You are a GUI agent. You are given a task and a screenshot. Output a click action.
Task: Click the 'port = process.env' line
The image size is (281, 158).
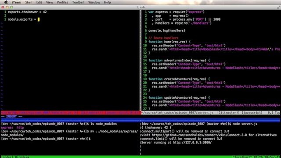pyautogui.click(x=186, y=19)
